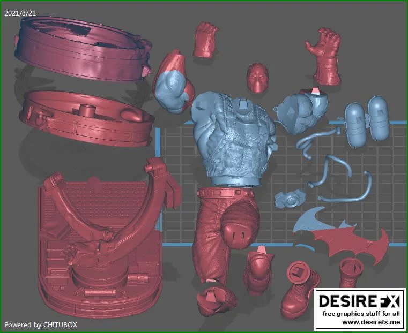Select the red helmet head part
Image resolution: width=408 pixels, height=333 pixels.
(x=257, y=78)
